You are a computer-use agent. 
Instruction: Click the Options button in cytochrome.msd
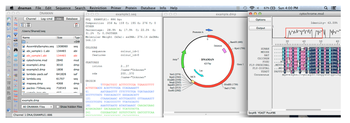click(x=260, y=20)
